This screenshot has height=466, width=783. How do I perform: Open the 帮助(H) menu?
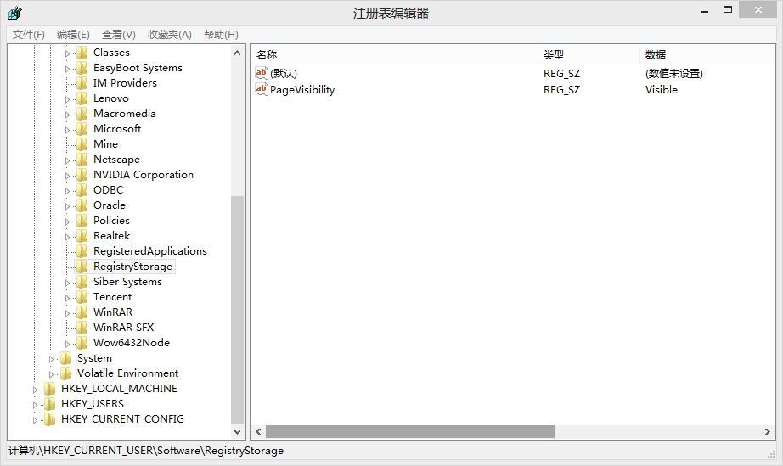coord(221,35)
